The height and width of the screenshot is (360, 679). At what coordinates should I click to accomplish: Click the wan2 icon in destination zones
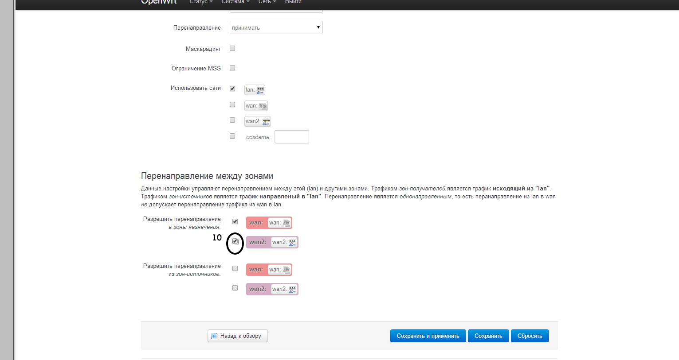(293, 242)
